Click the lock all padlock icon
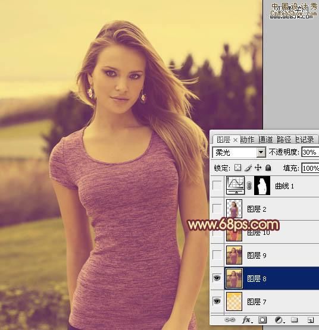Viewport: 319px width, 330px height. pos(268,168)
